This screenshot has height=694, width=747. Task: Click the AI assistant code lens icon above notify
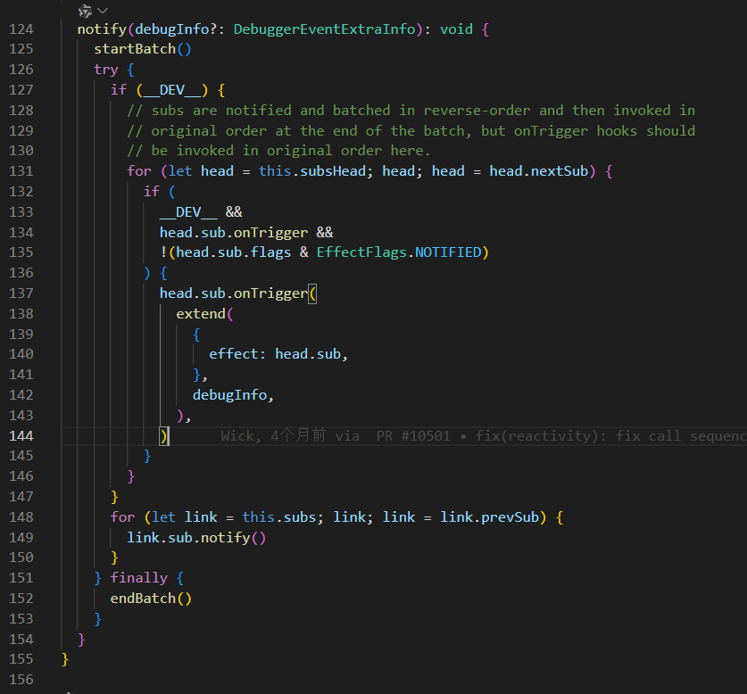click(86, 11)
